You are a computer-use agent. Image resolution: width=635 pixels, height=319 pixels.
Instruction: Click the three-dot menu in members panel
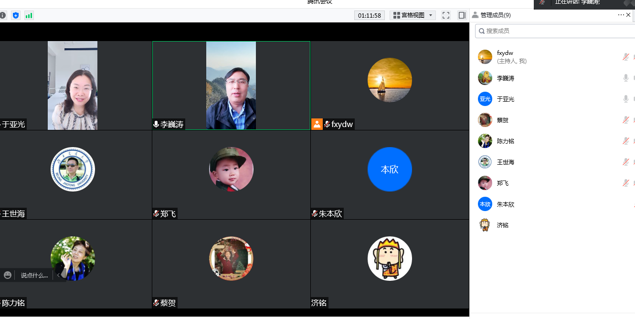pyautogui.click(x=621, y=15)
